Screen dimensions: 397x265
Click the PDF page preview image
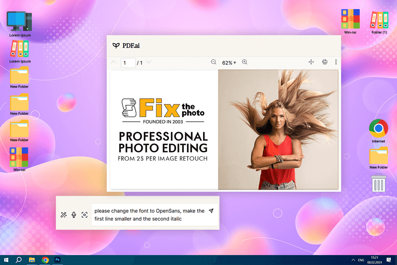coord(224,130)
